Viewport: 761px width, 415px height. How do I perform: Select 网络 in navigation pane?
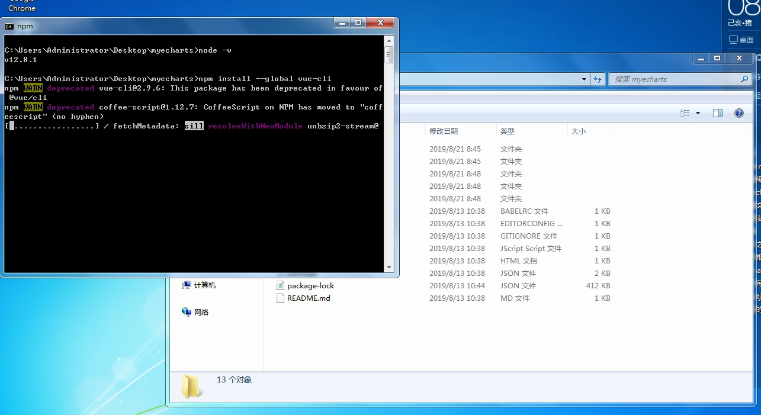(201, 312)
